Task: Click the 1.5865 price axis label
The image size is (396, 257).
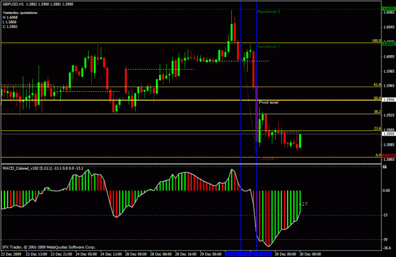Action: tap(389, 160)
